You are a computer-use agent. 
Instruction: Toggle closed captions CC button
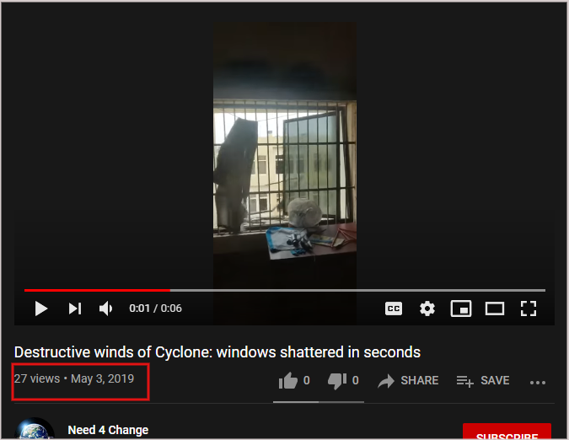pos(394,309)
